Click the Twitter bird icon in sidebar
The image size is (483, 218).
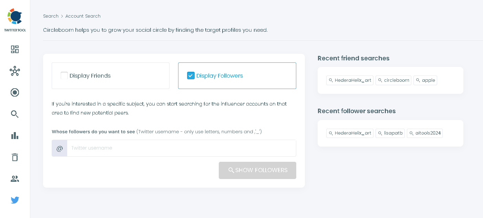(x=14, y=200)
